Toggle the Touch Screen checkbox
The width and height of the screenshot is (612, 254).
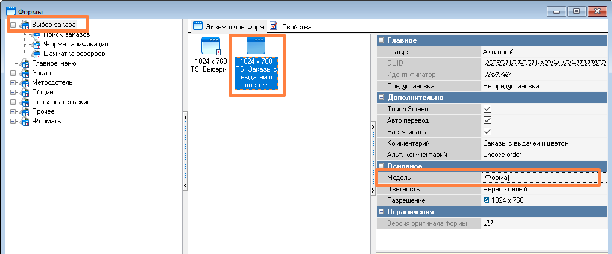(488, 109)
